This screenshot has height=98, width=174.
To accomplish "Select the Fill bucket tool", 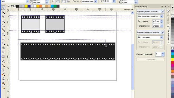I will 3,83.
